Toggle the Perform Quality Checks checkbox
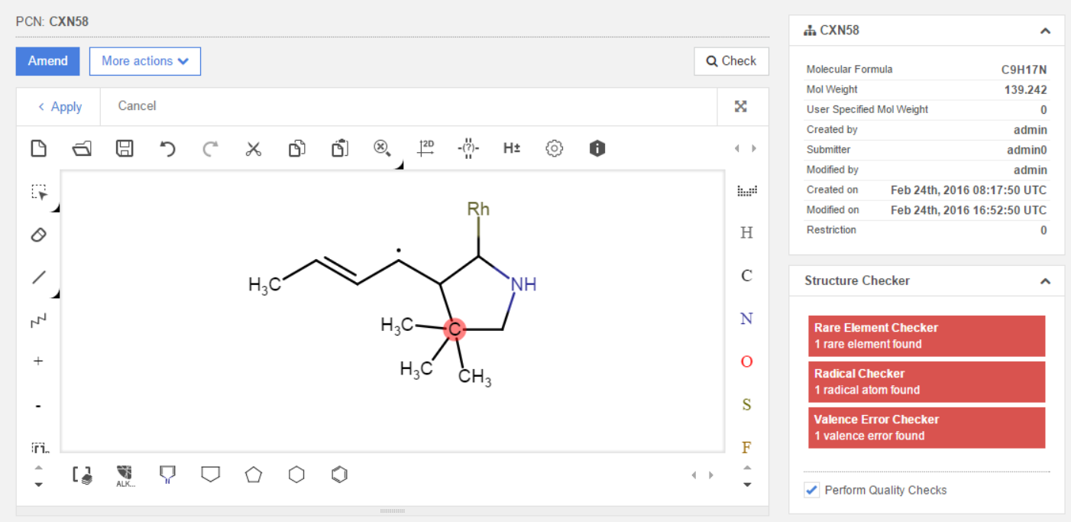 point(812,490)
